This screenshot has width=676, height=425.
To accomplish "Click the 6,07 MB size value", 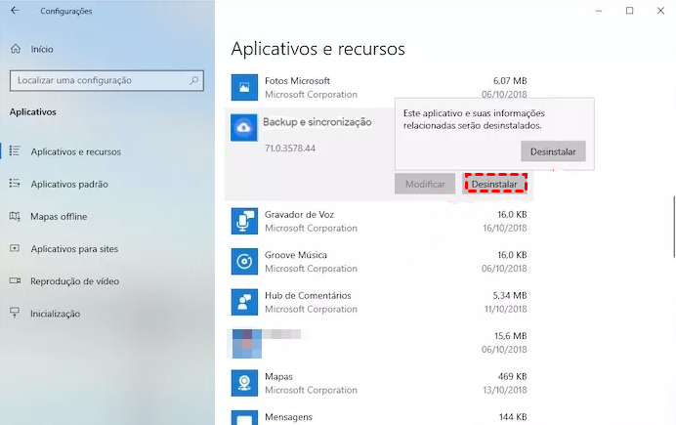I will point(510,80).
